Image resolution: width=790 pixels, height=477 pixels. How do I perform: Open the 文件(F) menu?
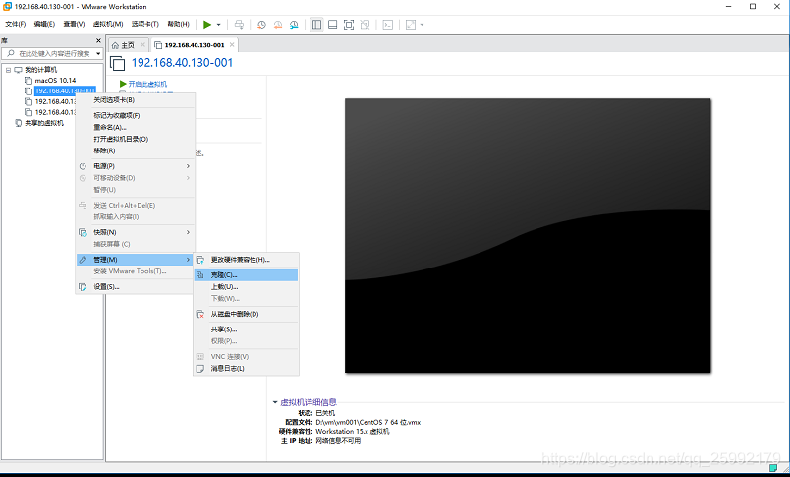click(x=15, y=24)
